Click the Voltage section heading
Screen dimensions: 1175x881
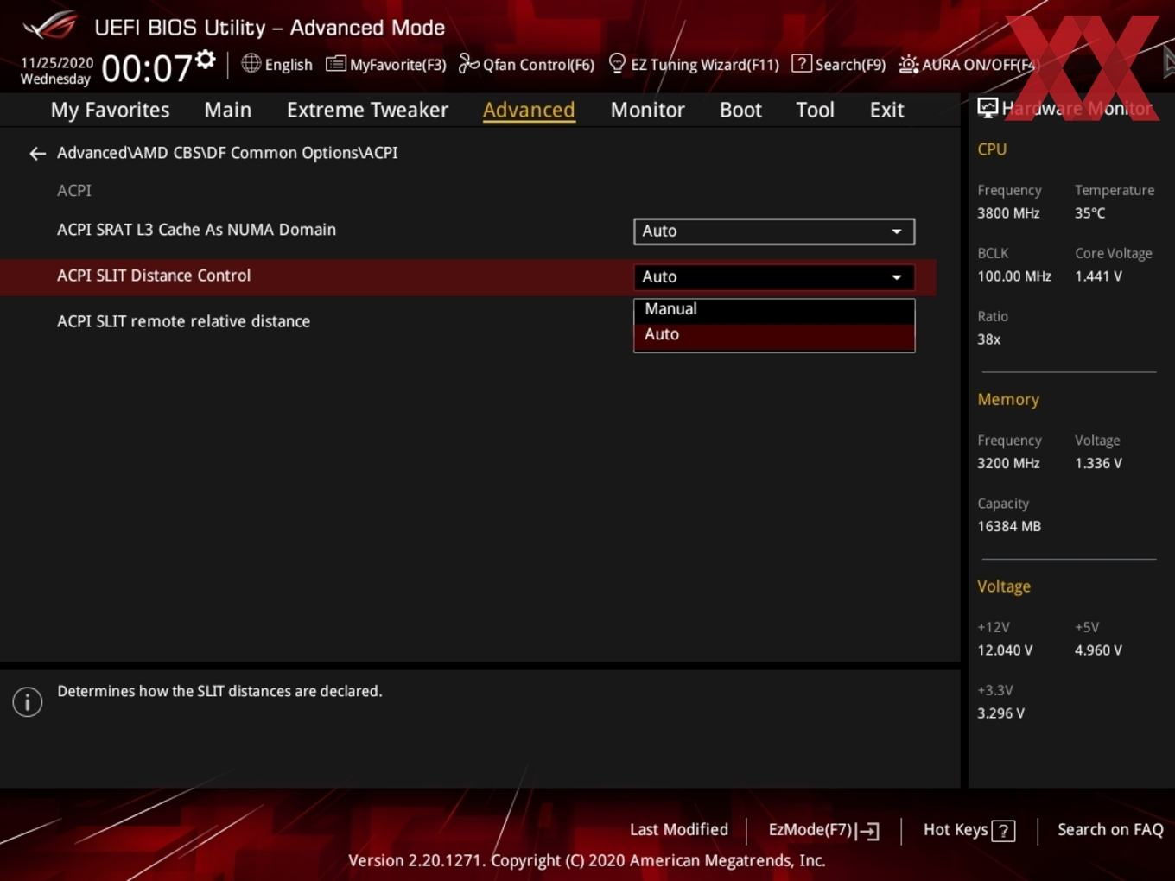click(x=1004, y=586)
